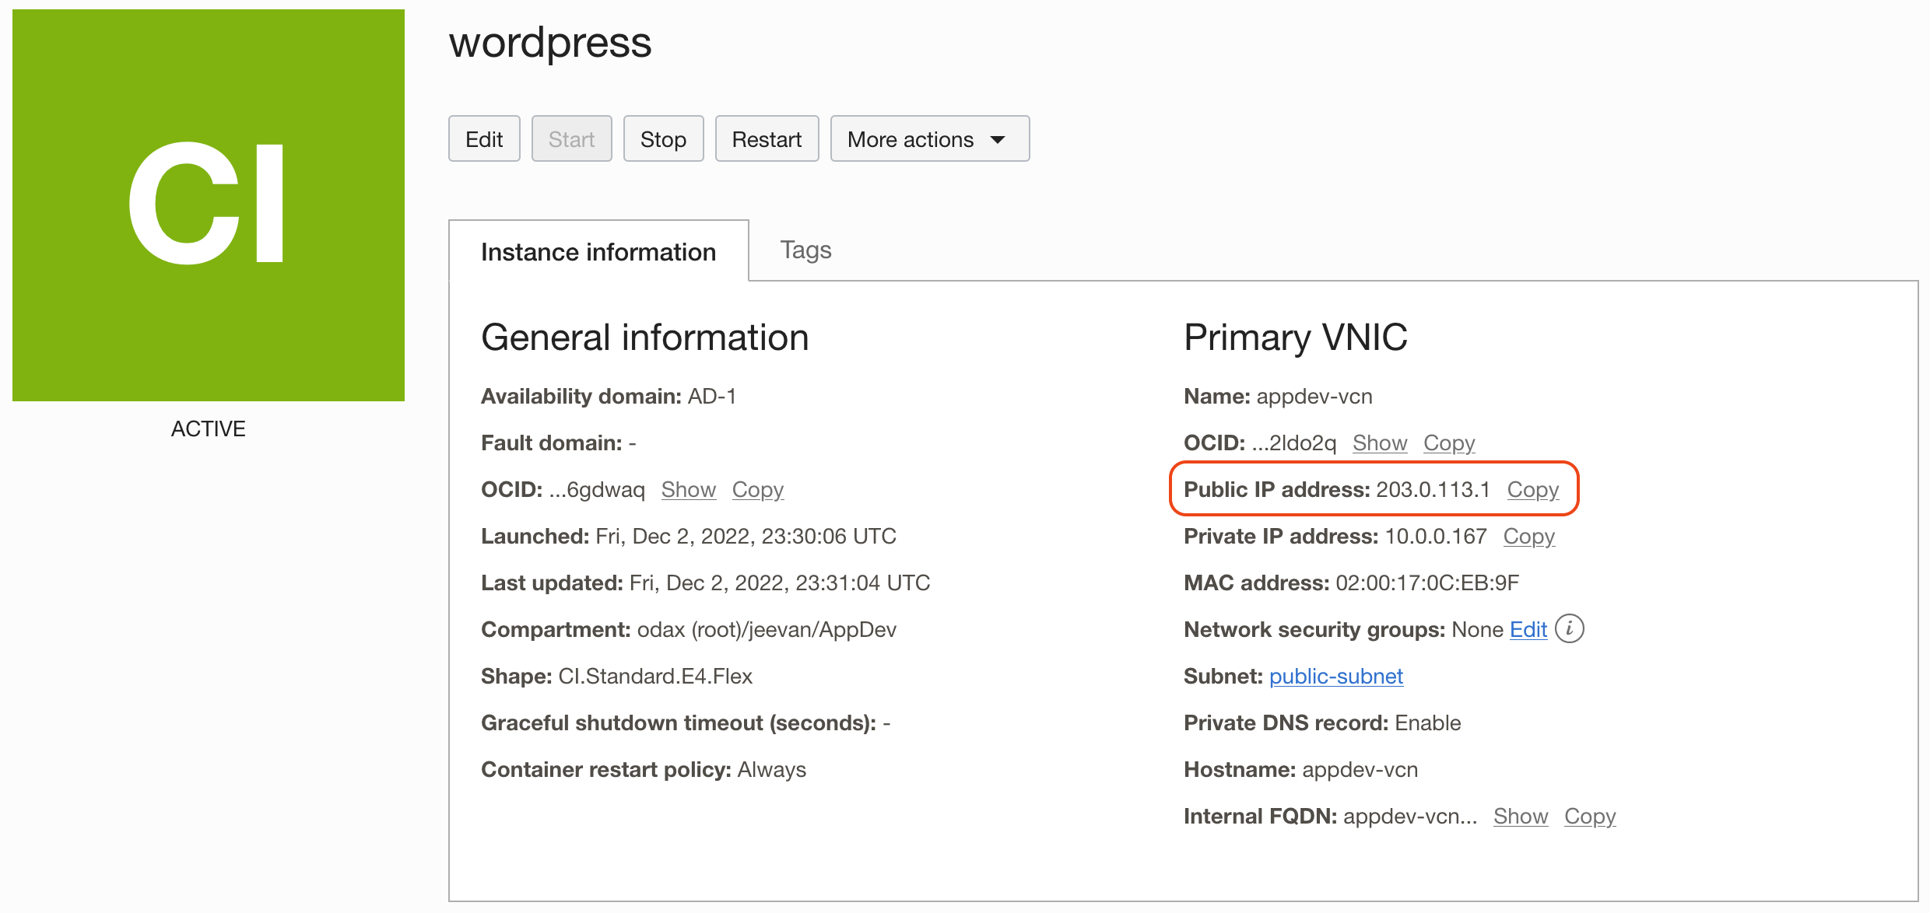1930x913 pixels.
Task: Copy the VNIC OCID
Action: pos(1448,442)
